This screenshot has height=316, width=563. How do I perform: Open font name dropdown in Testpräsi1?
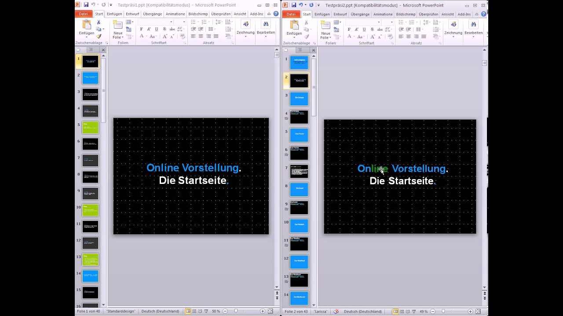[x=171, y=22]
